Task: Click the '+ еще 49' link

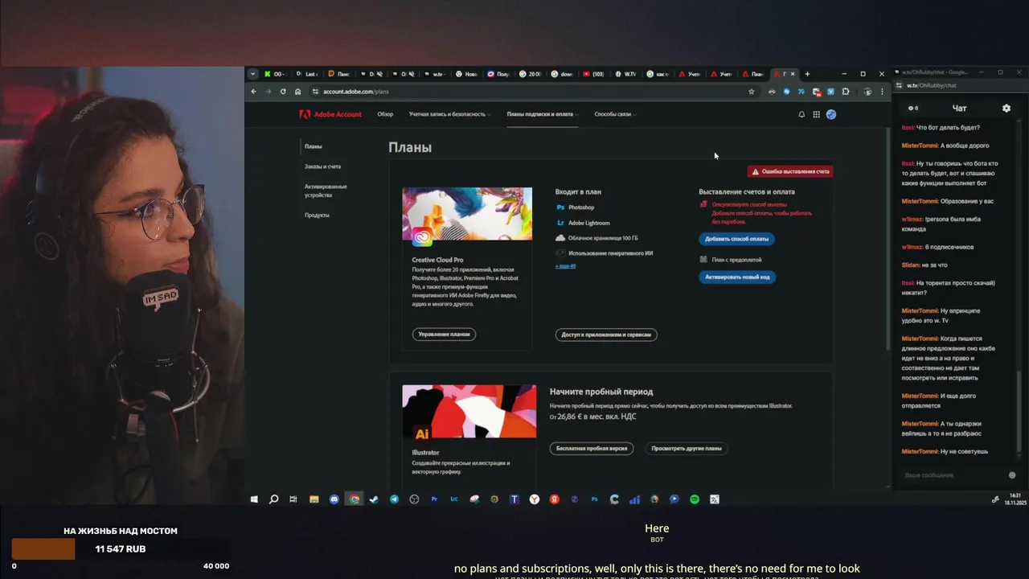Action: (565, 265)
